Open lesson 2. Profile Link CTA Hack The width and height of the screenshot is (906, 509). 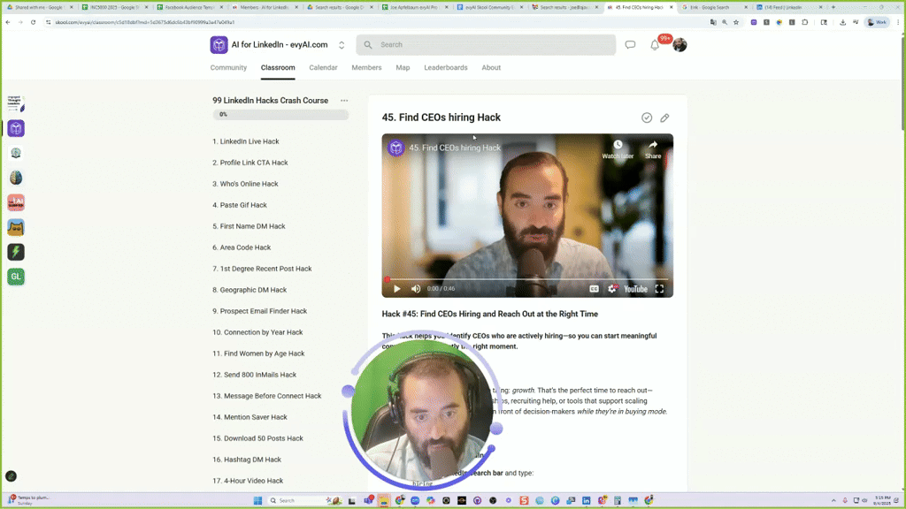(250, 163)
